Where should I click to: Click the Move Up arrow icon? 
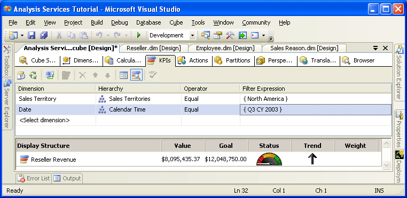coord(95,75)
